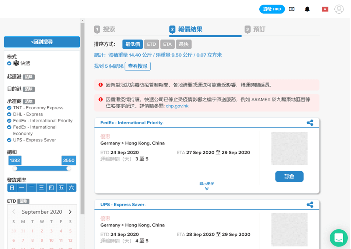The width and height of the screenshot is (351, 249).
Task: Click the express parcel box icon
Action: 16,63
